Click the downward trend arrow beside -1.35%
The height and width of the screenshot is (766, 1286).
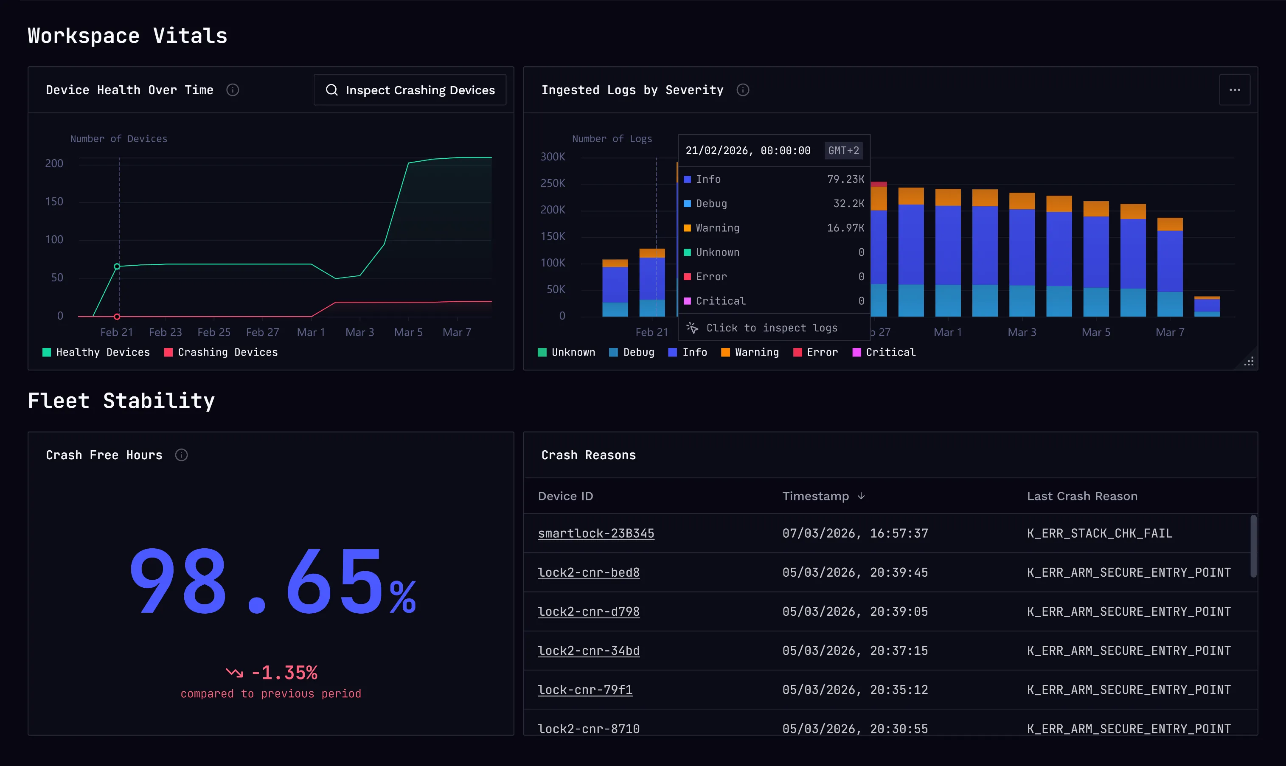pos(234,672)
